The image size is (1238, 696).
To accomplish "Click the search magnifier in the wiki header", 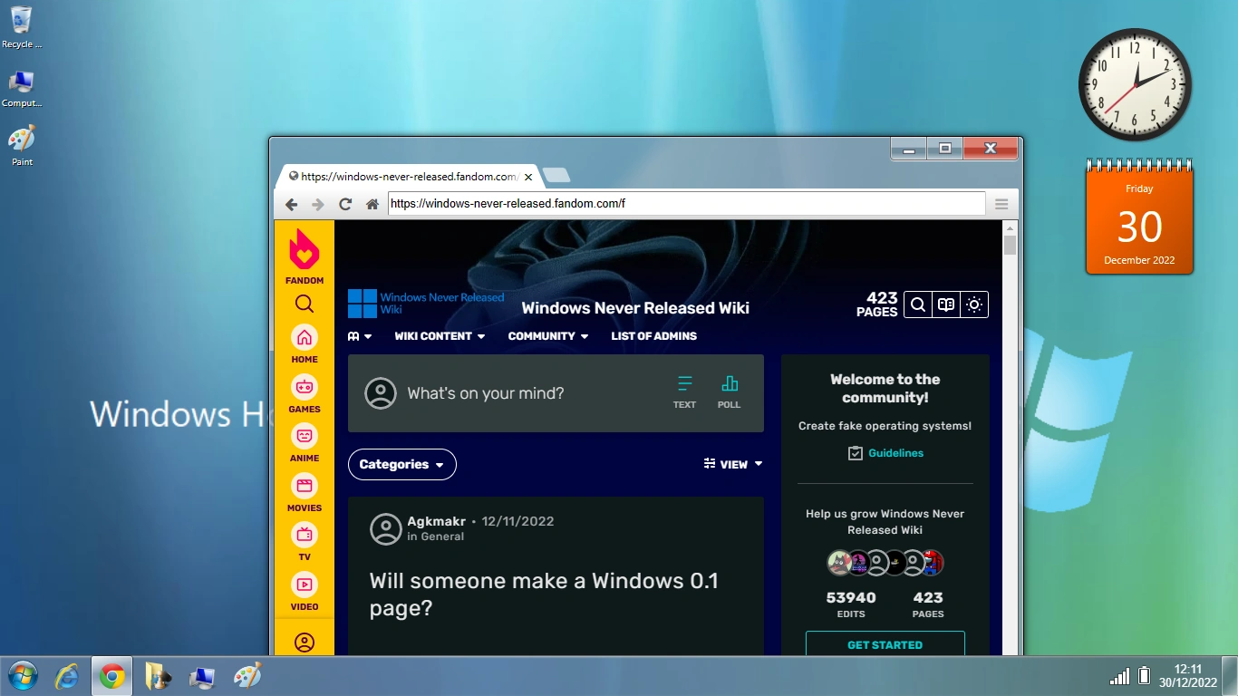I will pyautogui.click(x=916, y=304).
